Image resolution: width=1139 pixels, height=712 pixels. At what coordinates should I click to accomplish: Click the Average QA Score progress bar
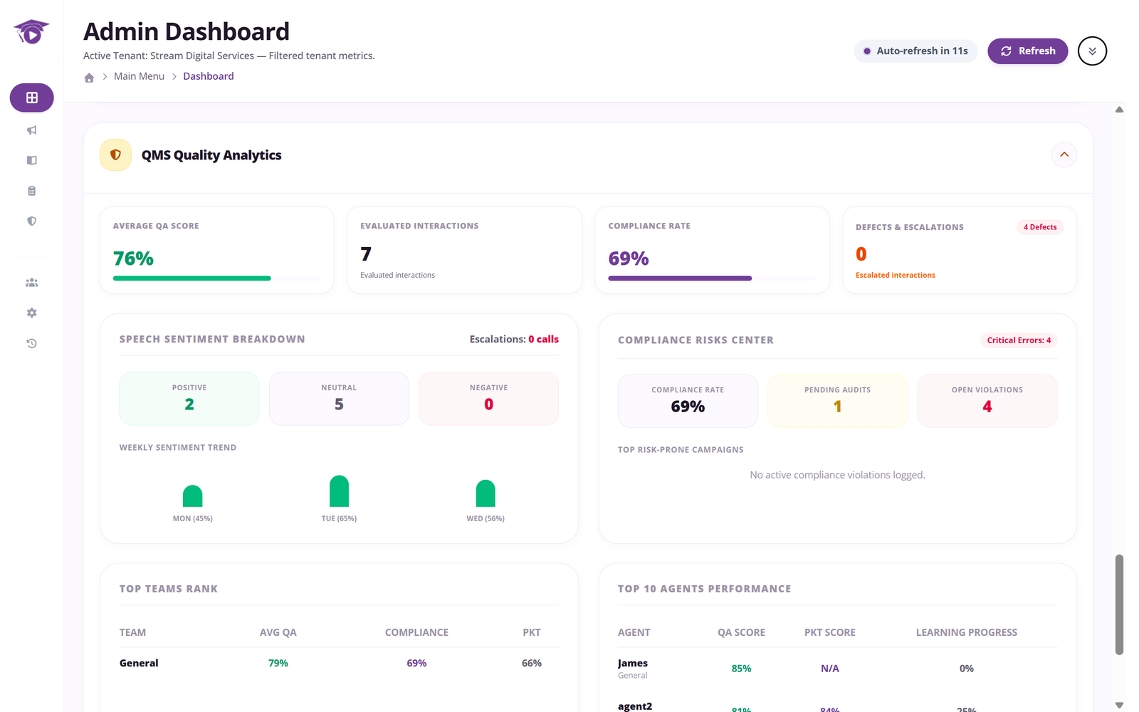pos(216,278)
